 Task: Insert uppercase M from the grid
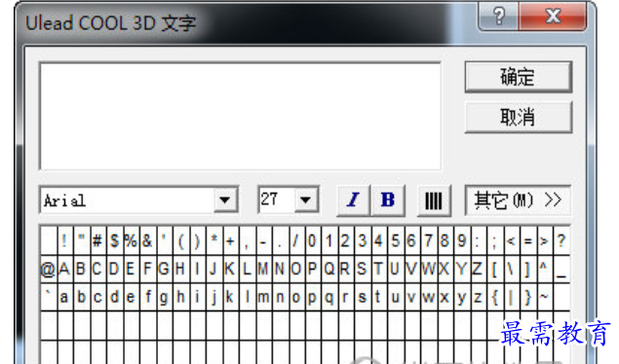(263, 269)
